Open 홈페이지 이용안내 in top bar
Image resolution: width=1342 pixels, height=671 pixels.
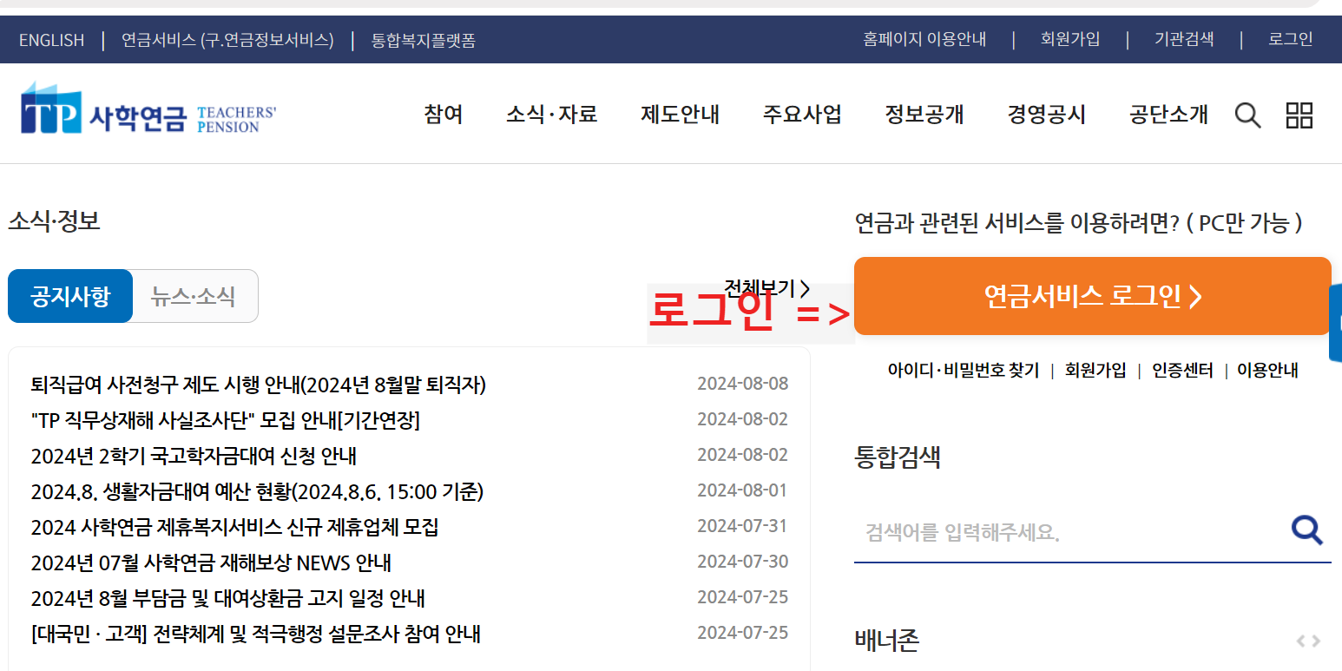click(x=924, y=39)
